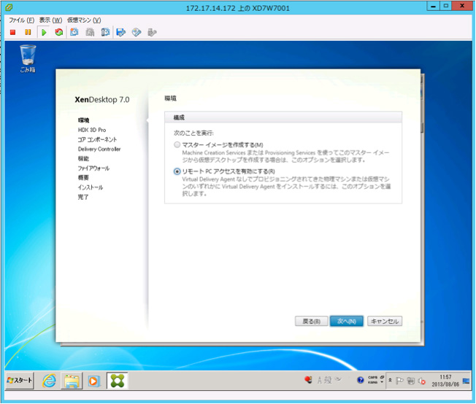Open the ファイル (F) menu

22,20
